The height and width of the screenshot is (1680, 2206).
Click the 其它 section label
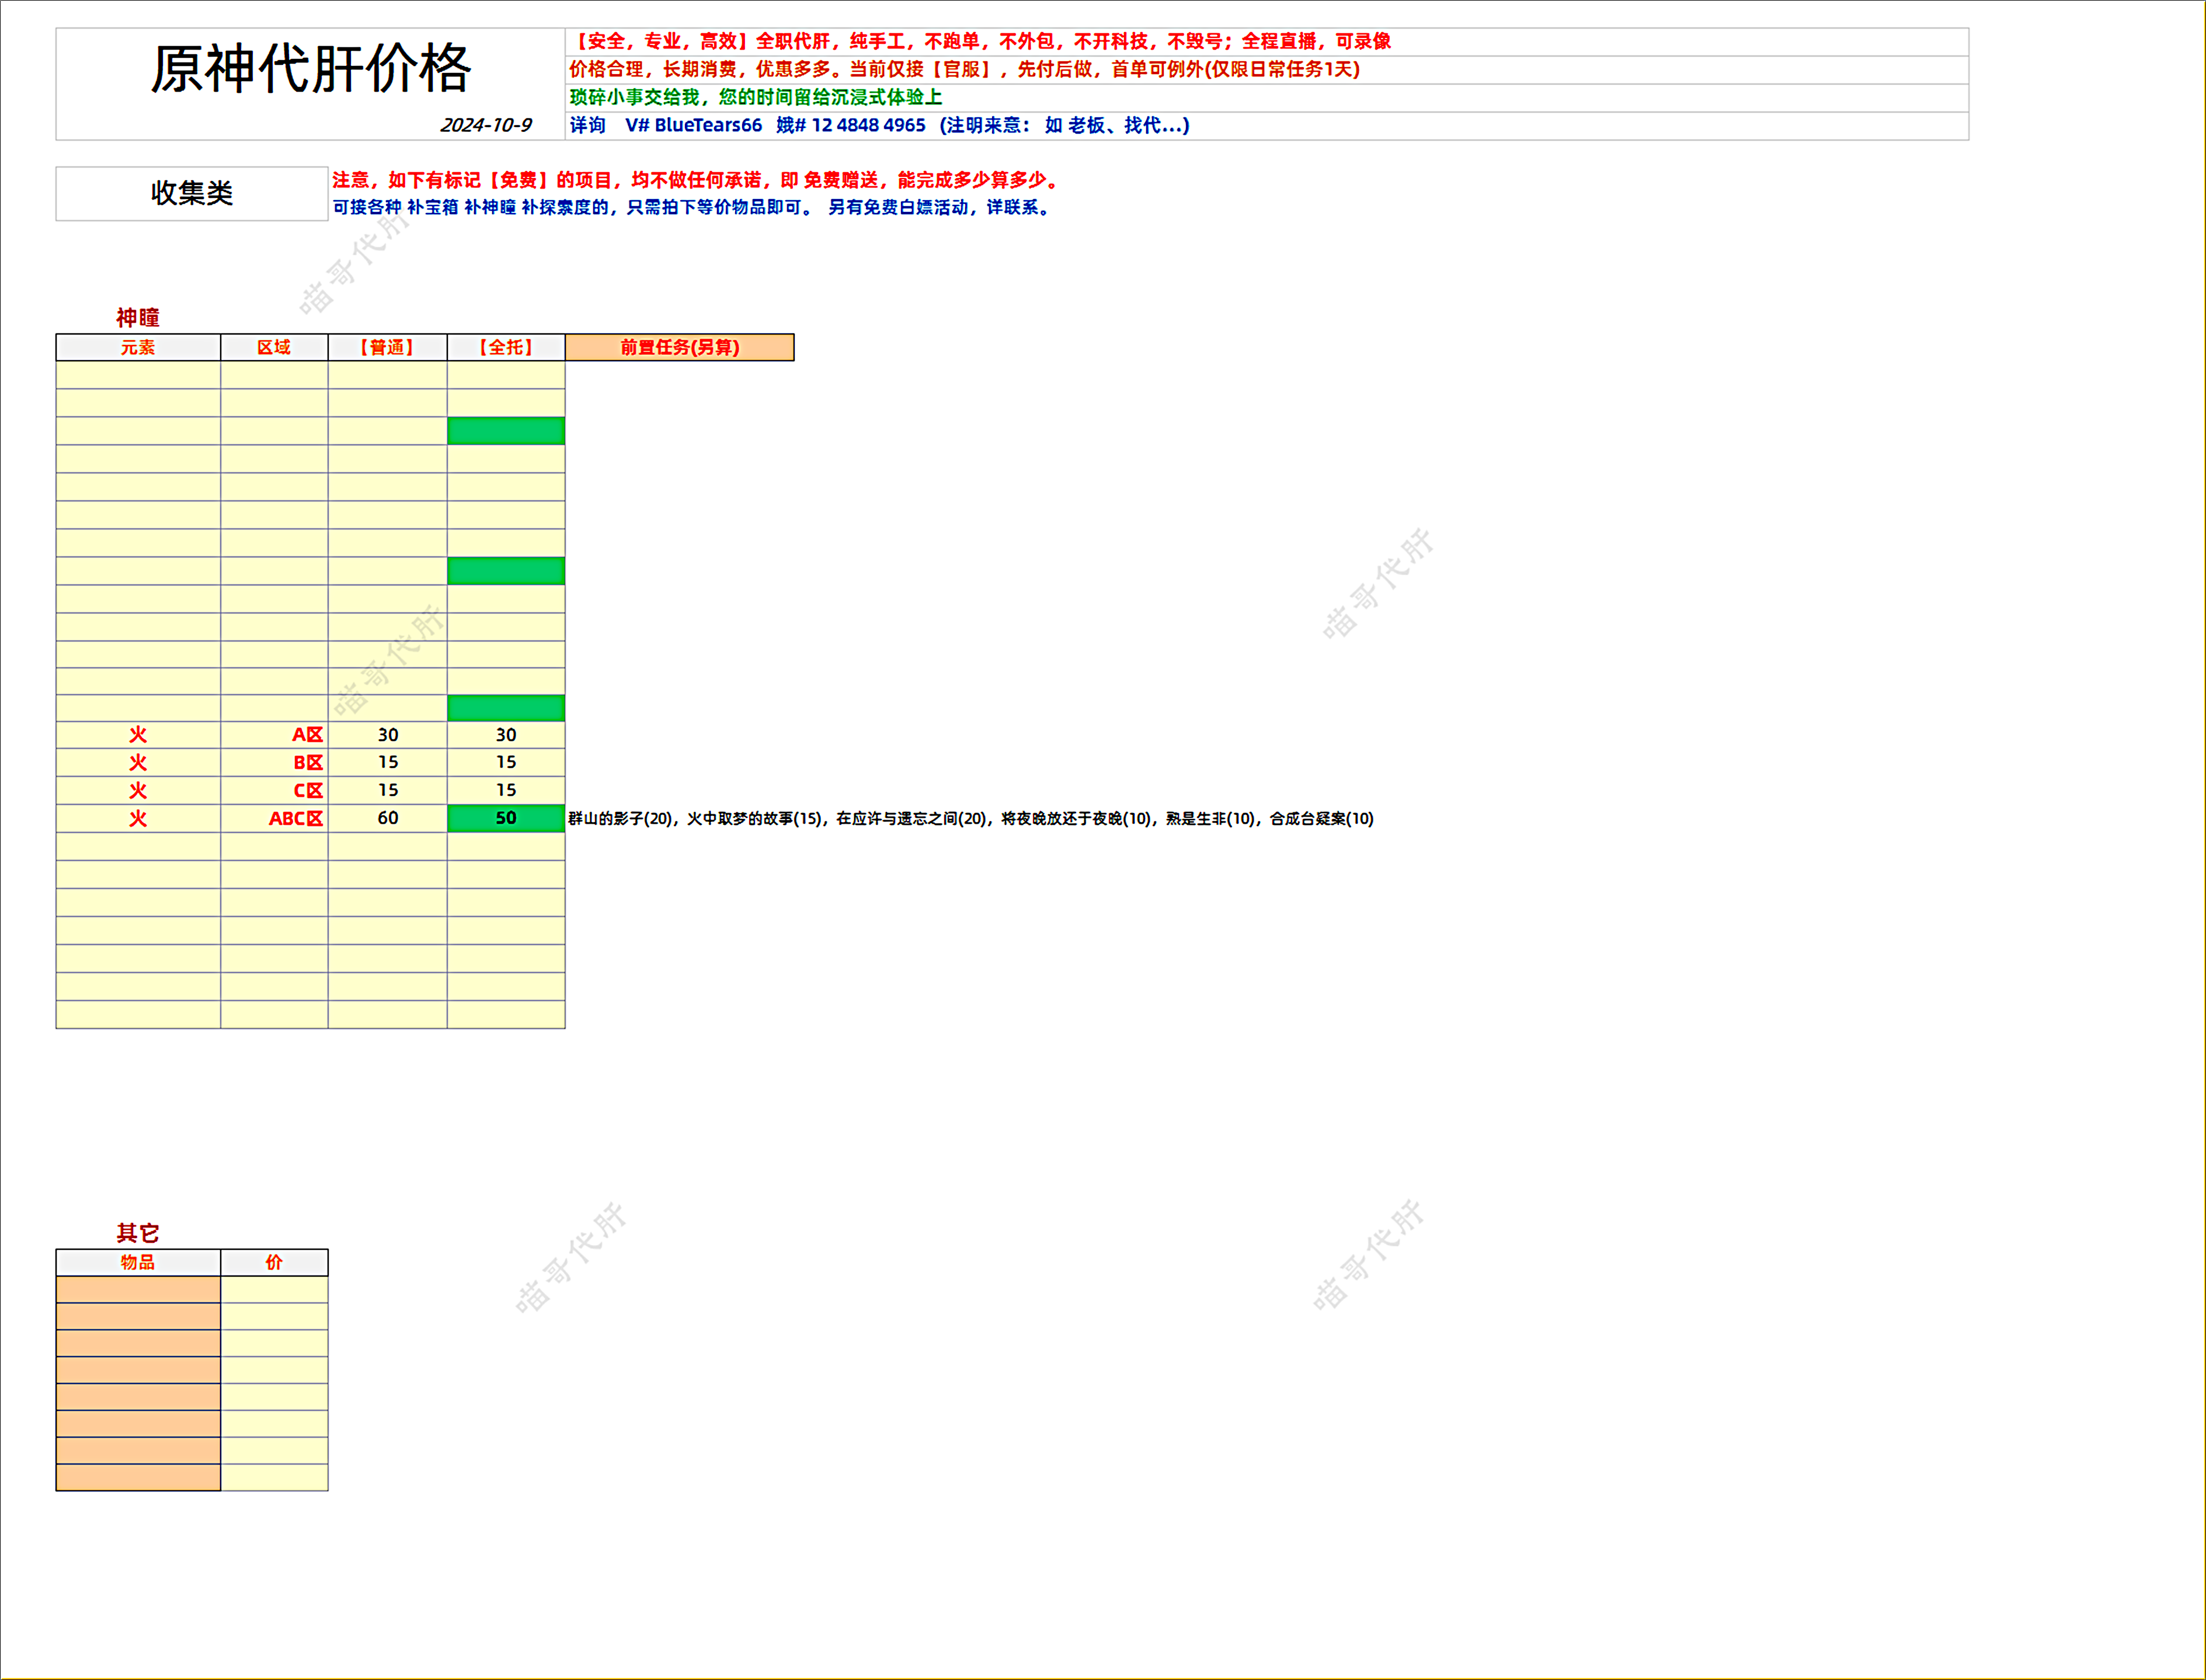click(x=138, y=1233)
